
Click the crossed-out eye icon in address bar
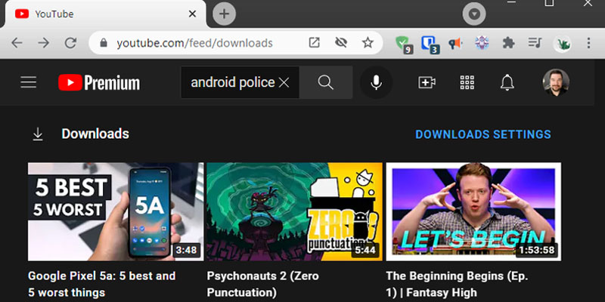341,43
